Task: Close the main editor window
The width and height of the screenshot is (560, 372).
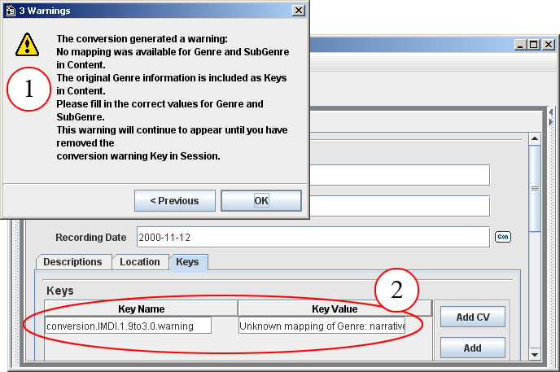Action: 549,45
